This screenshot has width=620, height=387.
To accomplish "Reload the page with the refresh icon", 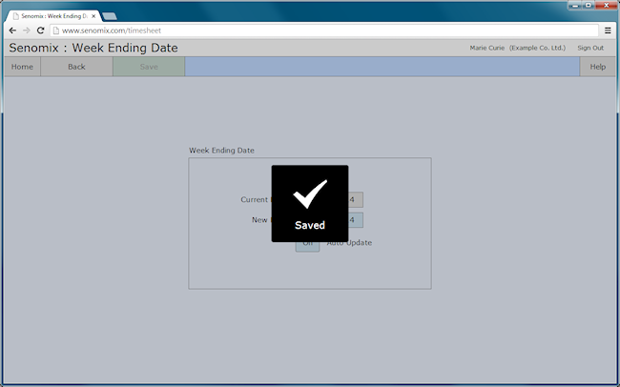I will (40, 31).
